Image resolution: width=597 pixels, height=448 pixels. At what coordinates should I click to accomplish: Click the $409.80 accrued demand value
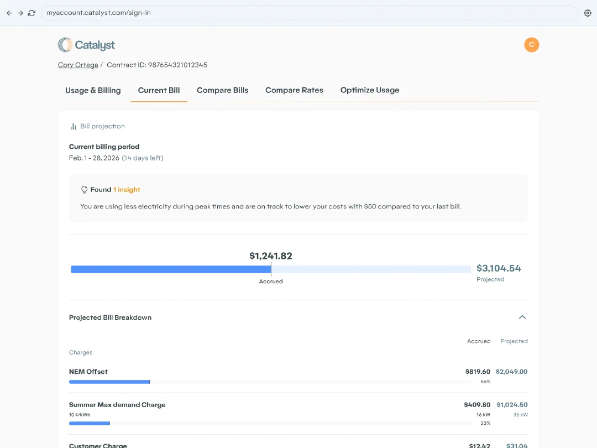coord(477,404)
